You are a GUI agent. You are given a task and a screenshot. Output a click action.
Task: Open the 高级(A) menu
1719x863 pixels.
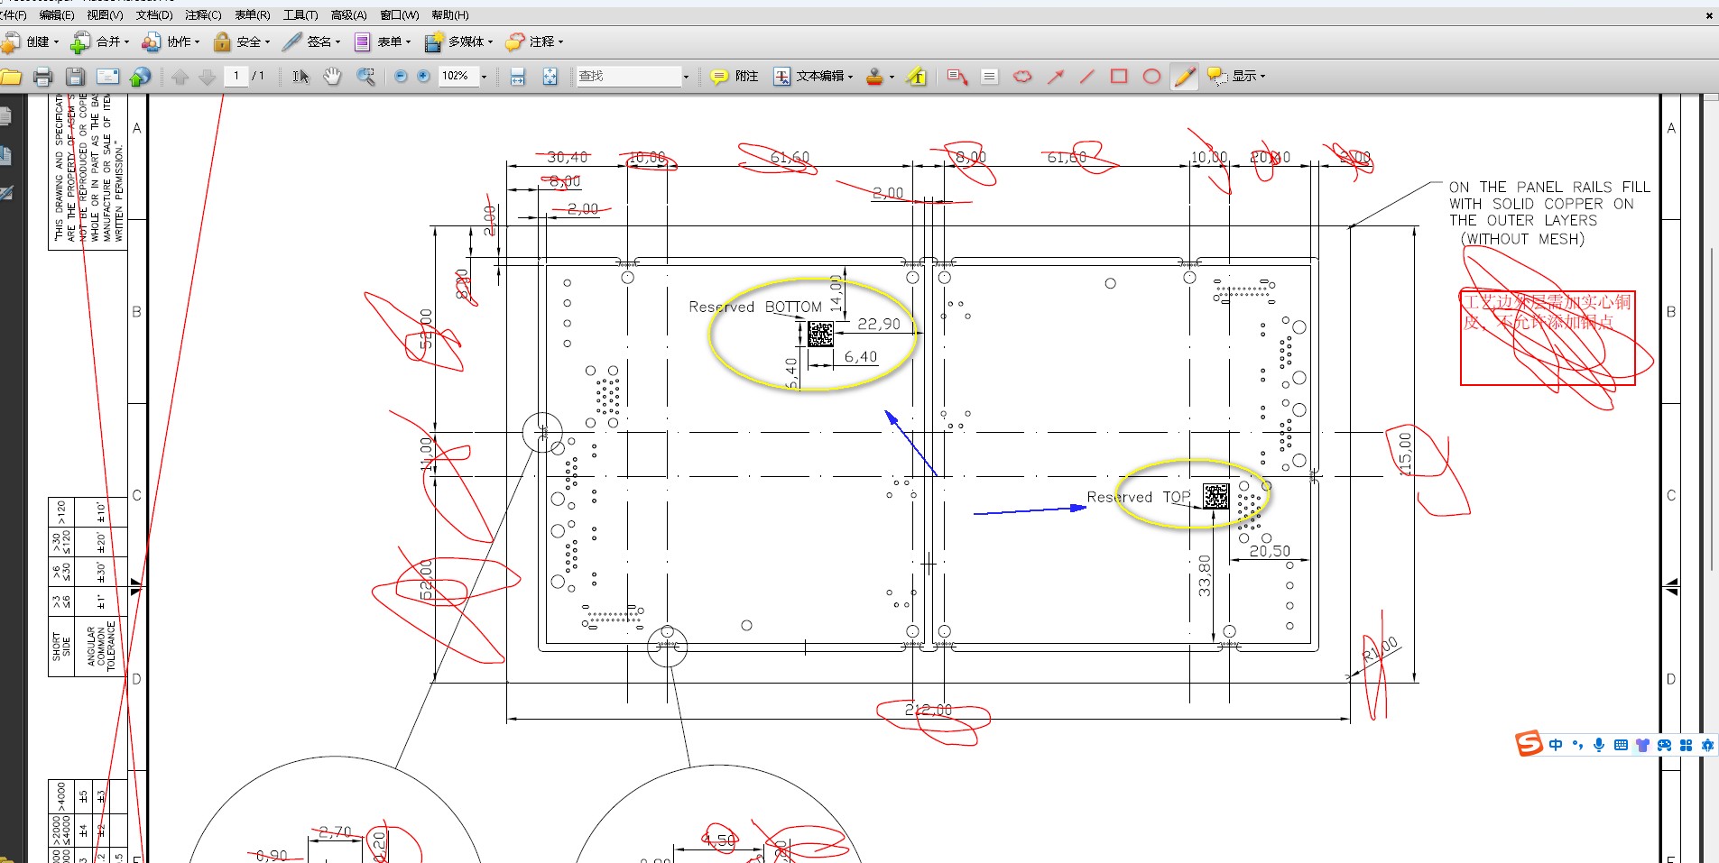click(348, 15)
